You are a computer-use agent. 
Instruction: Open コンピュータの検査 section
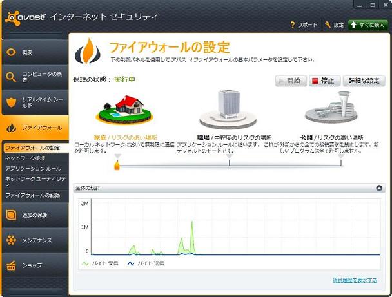point(35,77)
